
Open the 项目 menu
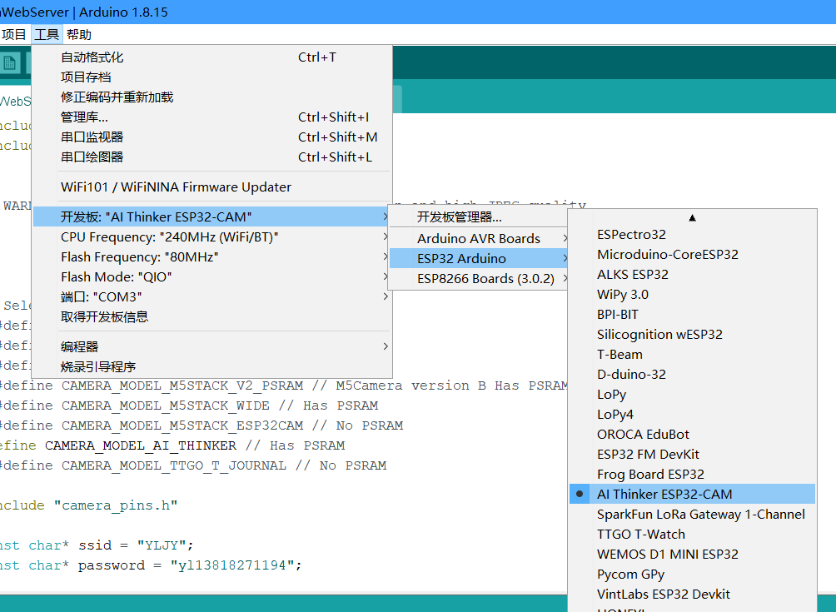click(13, 35)
